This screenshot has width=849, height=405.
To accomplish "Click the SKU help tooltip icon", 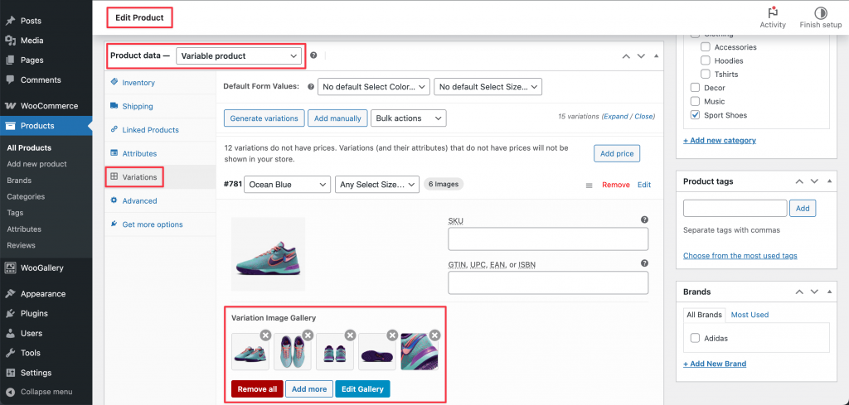I will 644,219.
